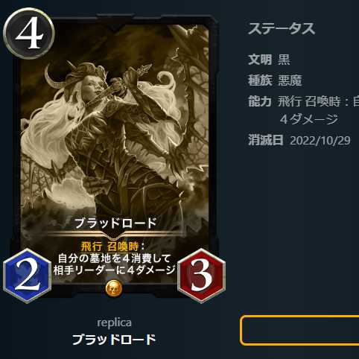Click the cost 4 circle badge

[x=29, y=33]
